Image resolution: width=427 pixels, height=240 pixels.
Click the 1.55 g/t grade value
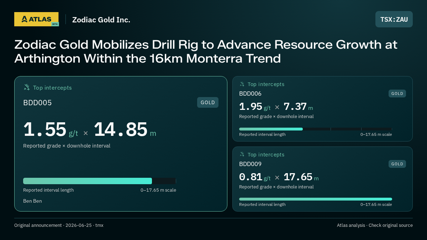[x=51, y=130]
